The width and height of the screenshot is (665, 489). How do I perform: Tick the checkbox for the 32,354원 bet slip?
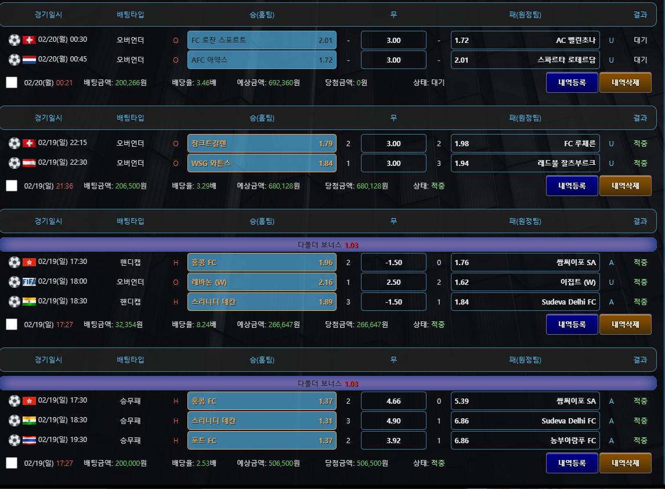click(12, 324)
